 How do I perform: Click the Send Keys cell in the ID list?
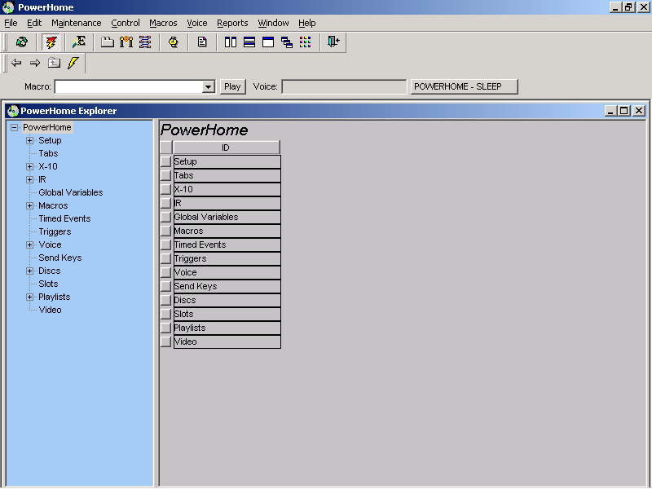(227, 287)
